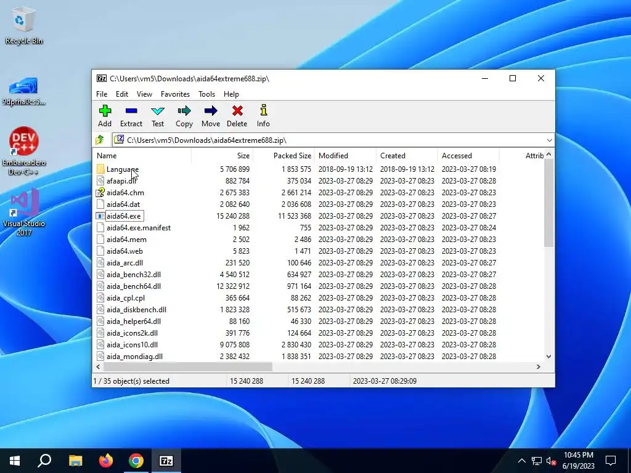Screen dimensions: 631x473
Task: Click the horizontal scrollbar left arrow
Action: click(98, 367)
